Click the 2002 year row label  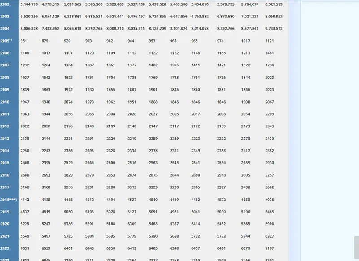[5, 4]
